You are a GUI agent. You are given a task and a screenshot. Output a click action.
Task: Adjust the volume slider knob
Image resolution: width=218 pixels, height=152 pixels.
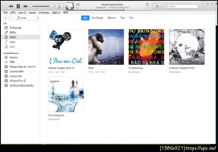point(51,6)
